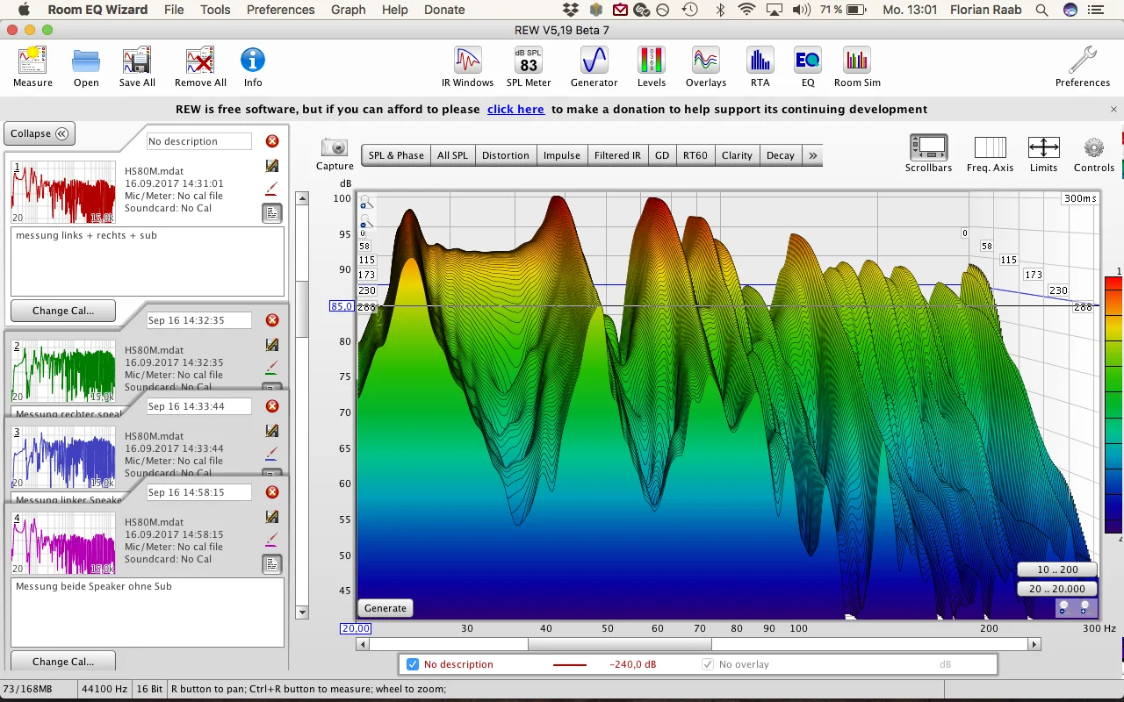Screen dimensions: 1124x702
Task: Open the IR Windows settings
Action: pyautogui.click(x=467, y=67)
